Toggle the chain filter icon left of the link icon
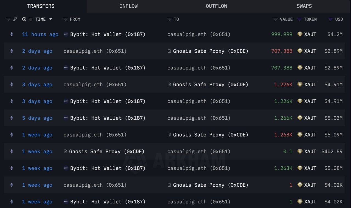Screen dimensions: 351x208 coord(8,19)
